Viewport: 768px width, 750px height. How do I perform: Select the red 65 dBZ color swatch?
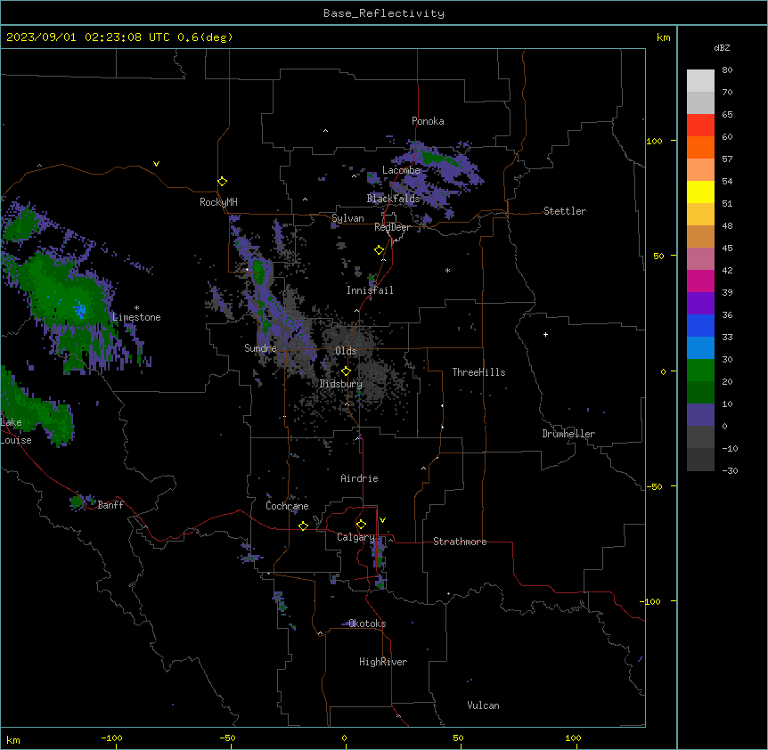(x=700, y=125)
